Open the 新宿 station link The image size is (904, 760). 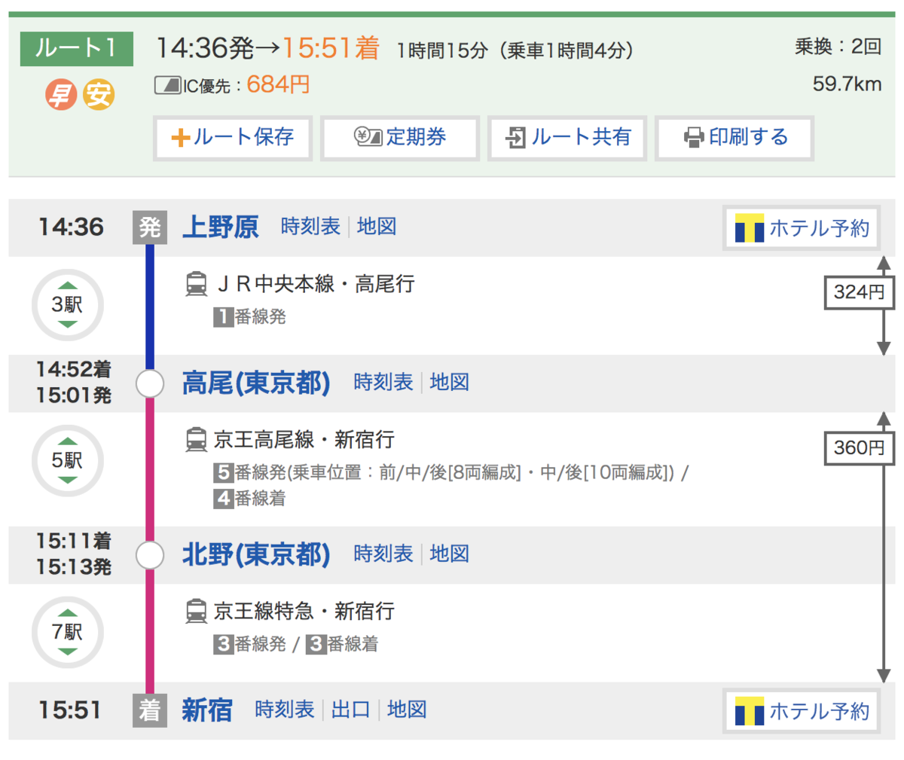point(207,710)
